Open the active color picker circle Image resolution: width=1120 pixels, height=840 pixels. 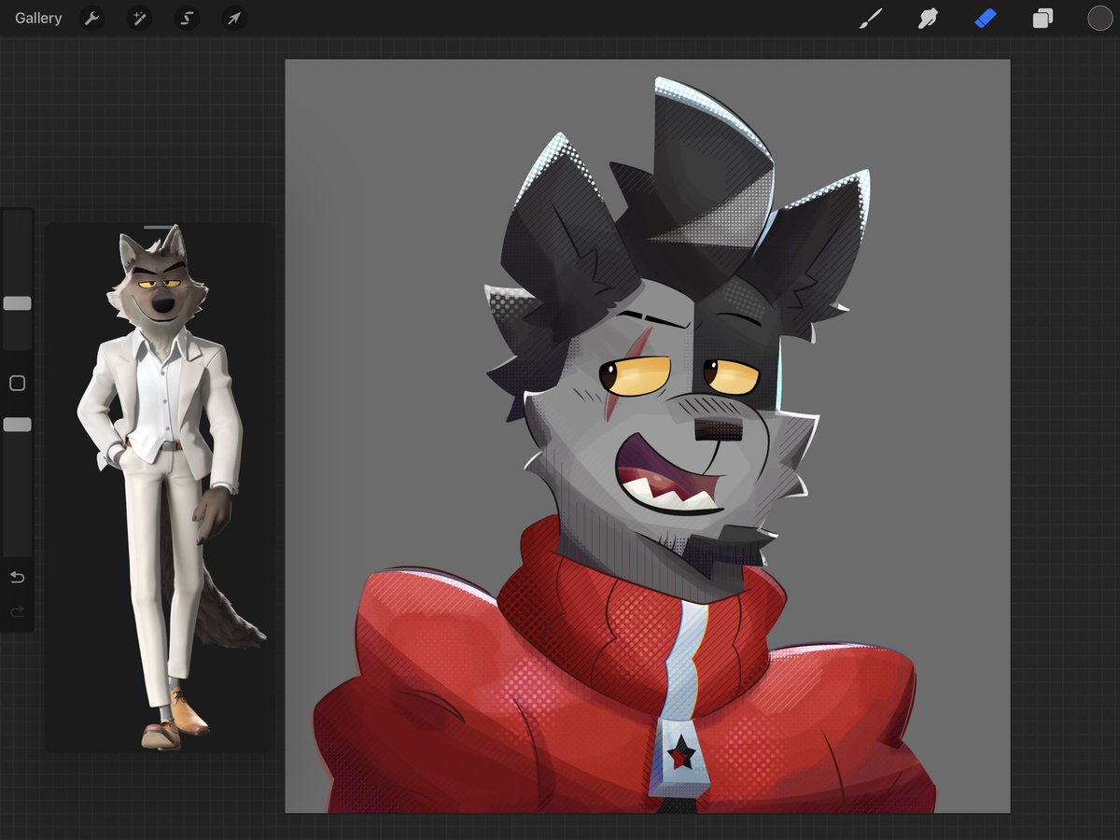click(x=1099, y=19)
